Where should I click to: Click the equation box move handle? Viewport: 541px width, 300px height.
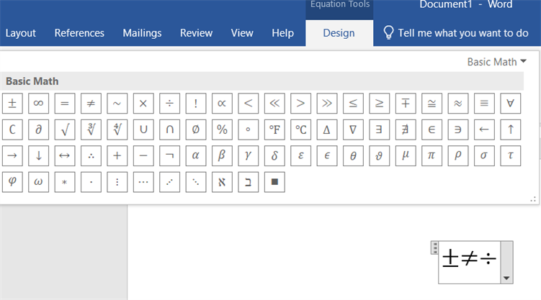point(434,248)
